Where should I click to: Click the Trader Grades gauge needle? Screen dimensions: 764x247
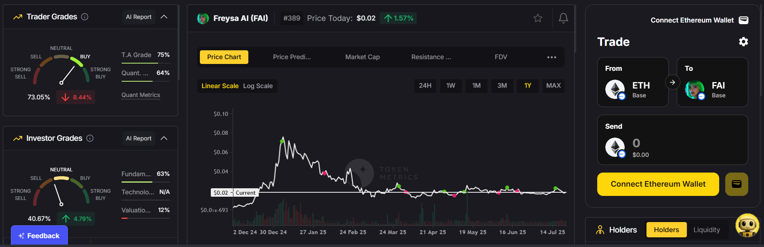click(x=67, y=75)
